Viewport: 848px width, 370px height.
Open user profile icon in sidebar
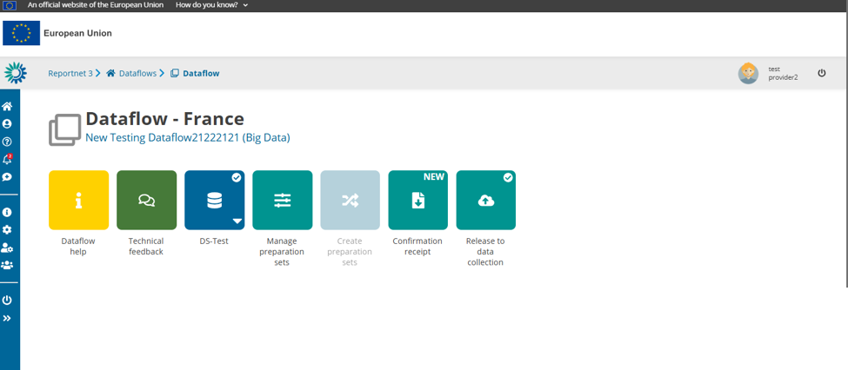[7, 123]
